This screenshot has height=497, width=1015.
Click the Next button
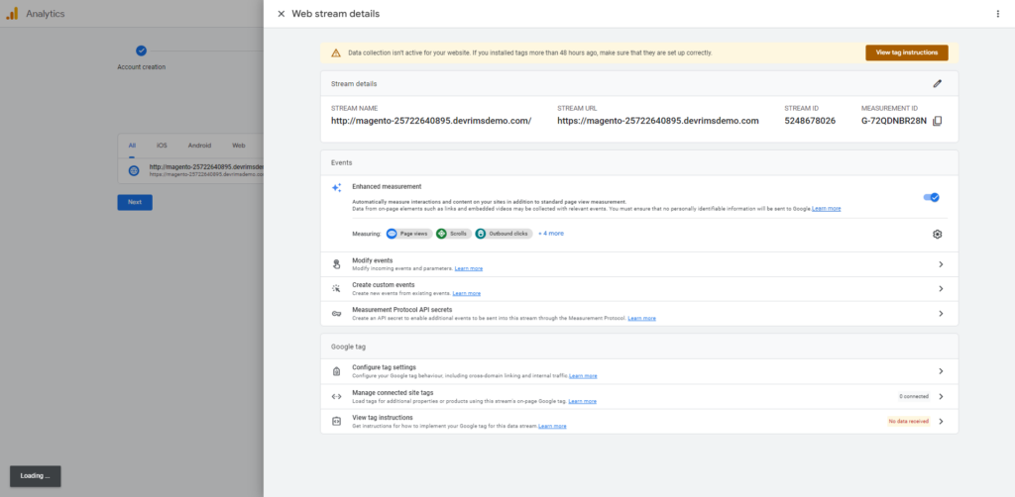click(135, 202)
